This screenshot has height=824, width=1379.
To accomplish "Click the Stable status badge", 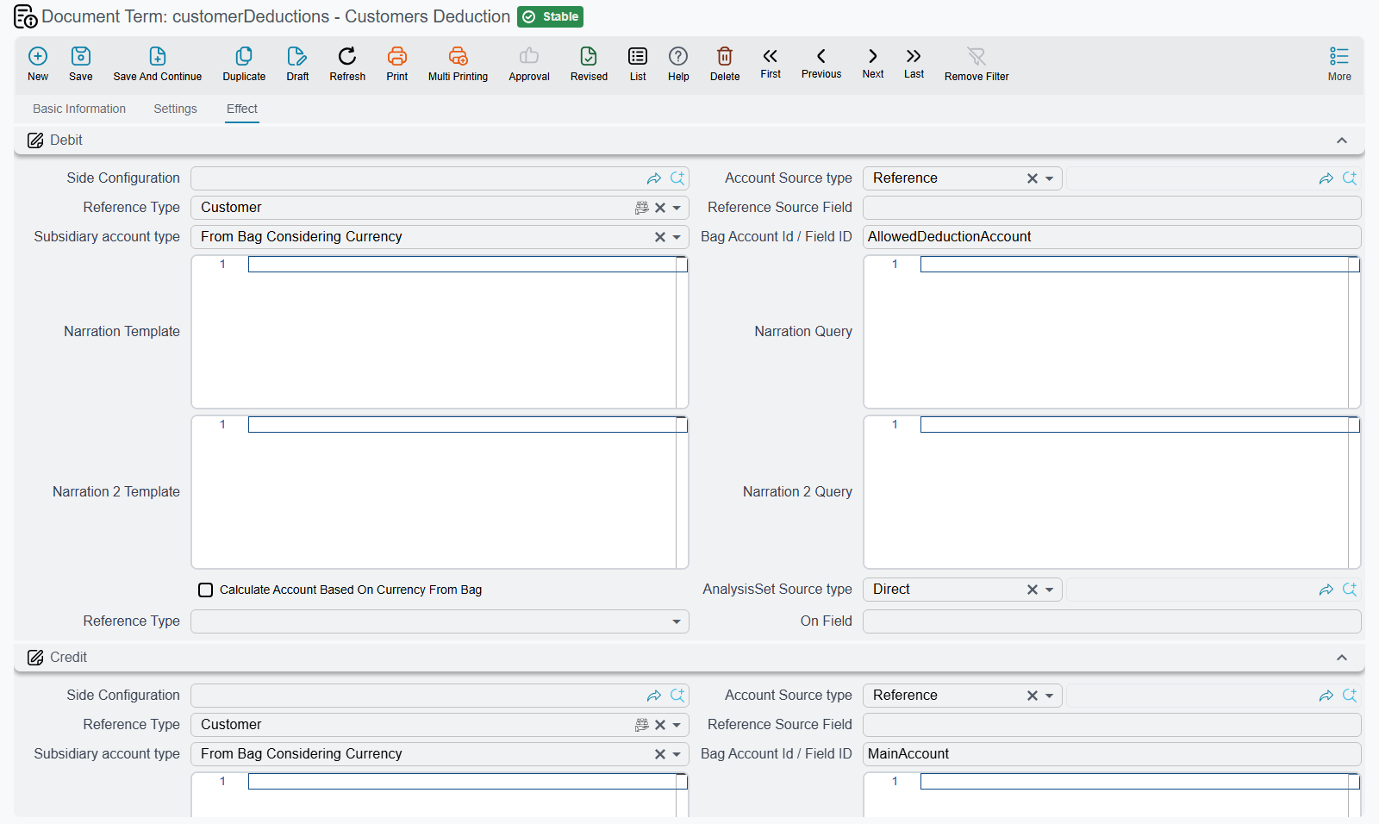I will click(551, 16).
